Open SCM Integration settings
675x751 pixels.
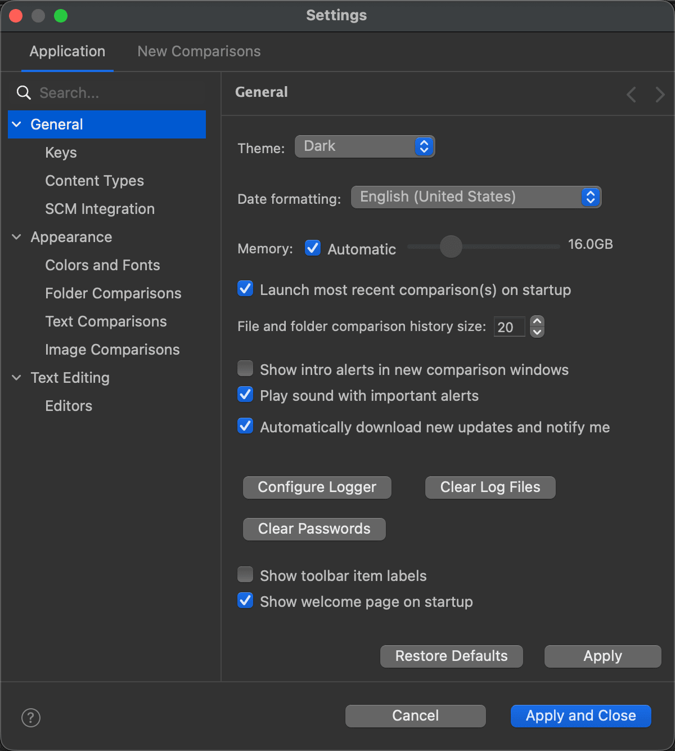pyautogui.click(x=100, y=209)
